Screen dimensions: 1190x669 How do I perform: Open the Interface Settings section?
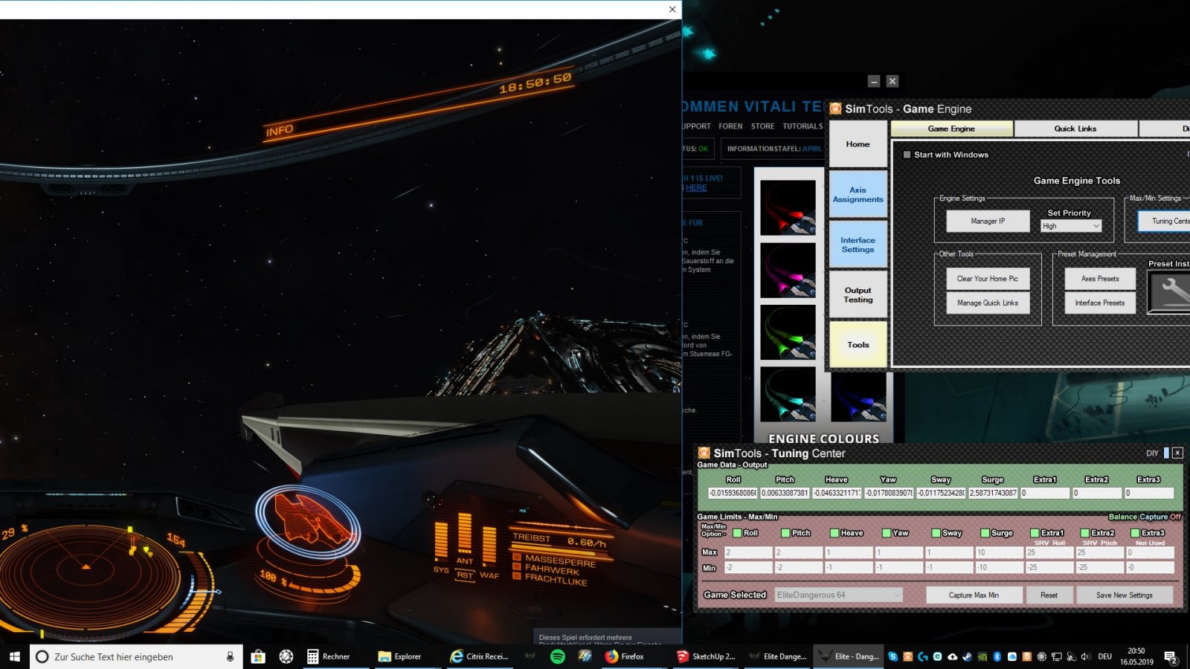tap(858, 245)
